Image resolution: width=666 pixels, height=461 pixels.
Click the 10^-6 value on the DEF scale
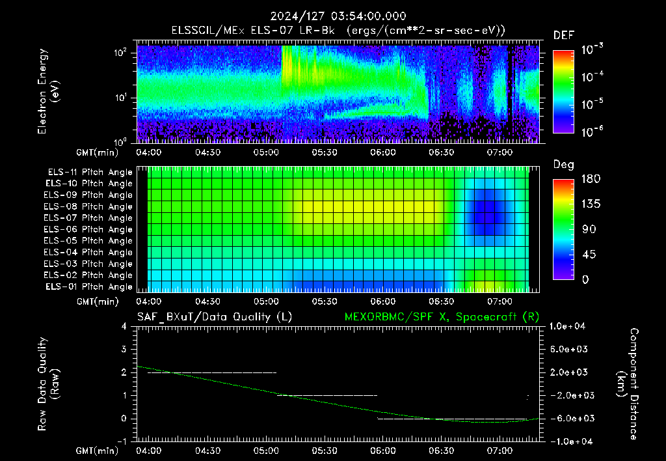[592, 132]
